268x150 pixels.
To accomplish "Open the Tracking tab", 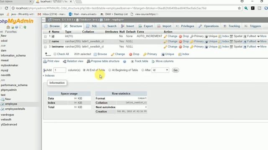I will click(232, 26).
